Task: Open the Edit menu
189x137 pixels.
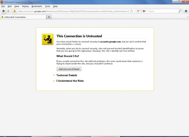Action: tap(9, 6)
